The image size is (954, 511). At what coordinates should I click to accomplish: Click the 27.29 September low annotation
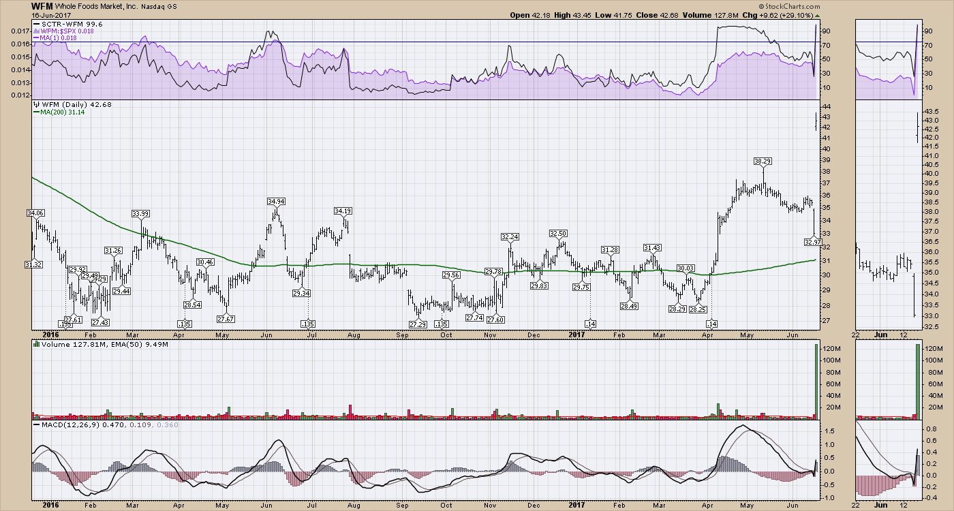pos(418,324)
